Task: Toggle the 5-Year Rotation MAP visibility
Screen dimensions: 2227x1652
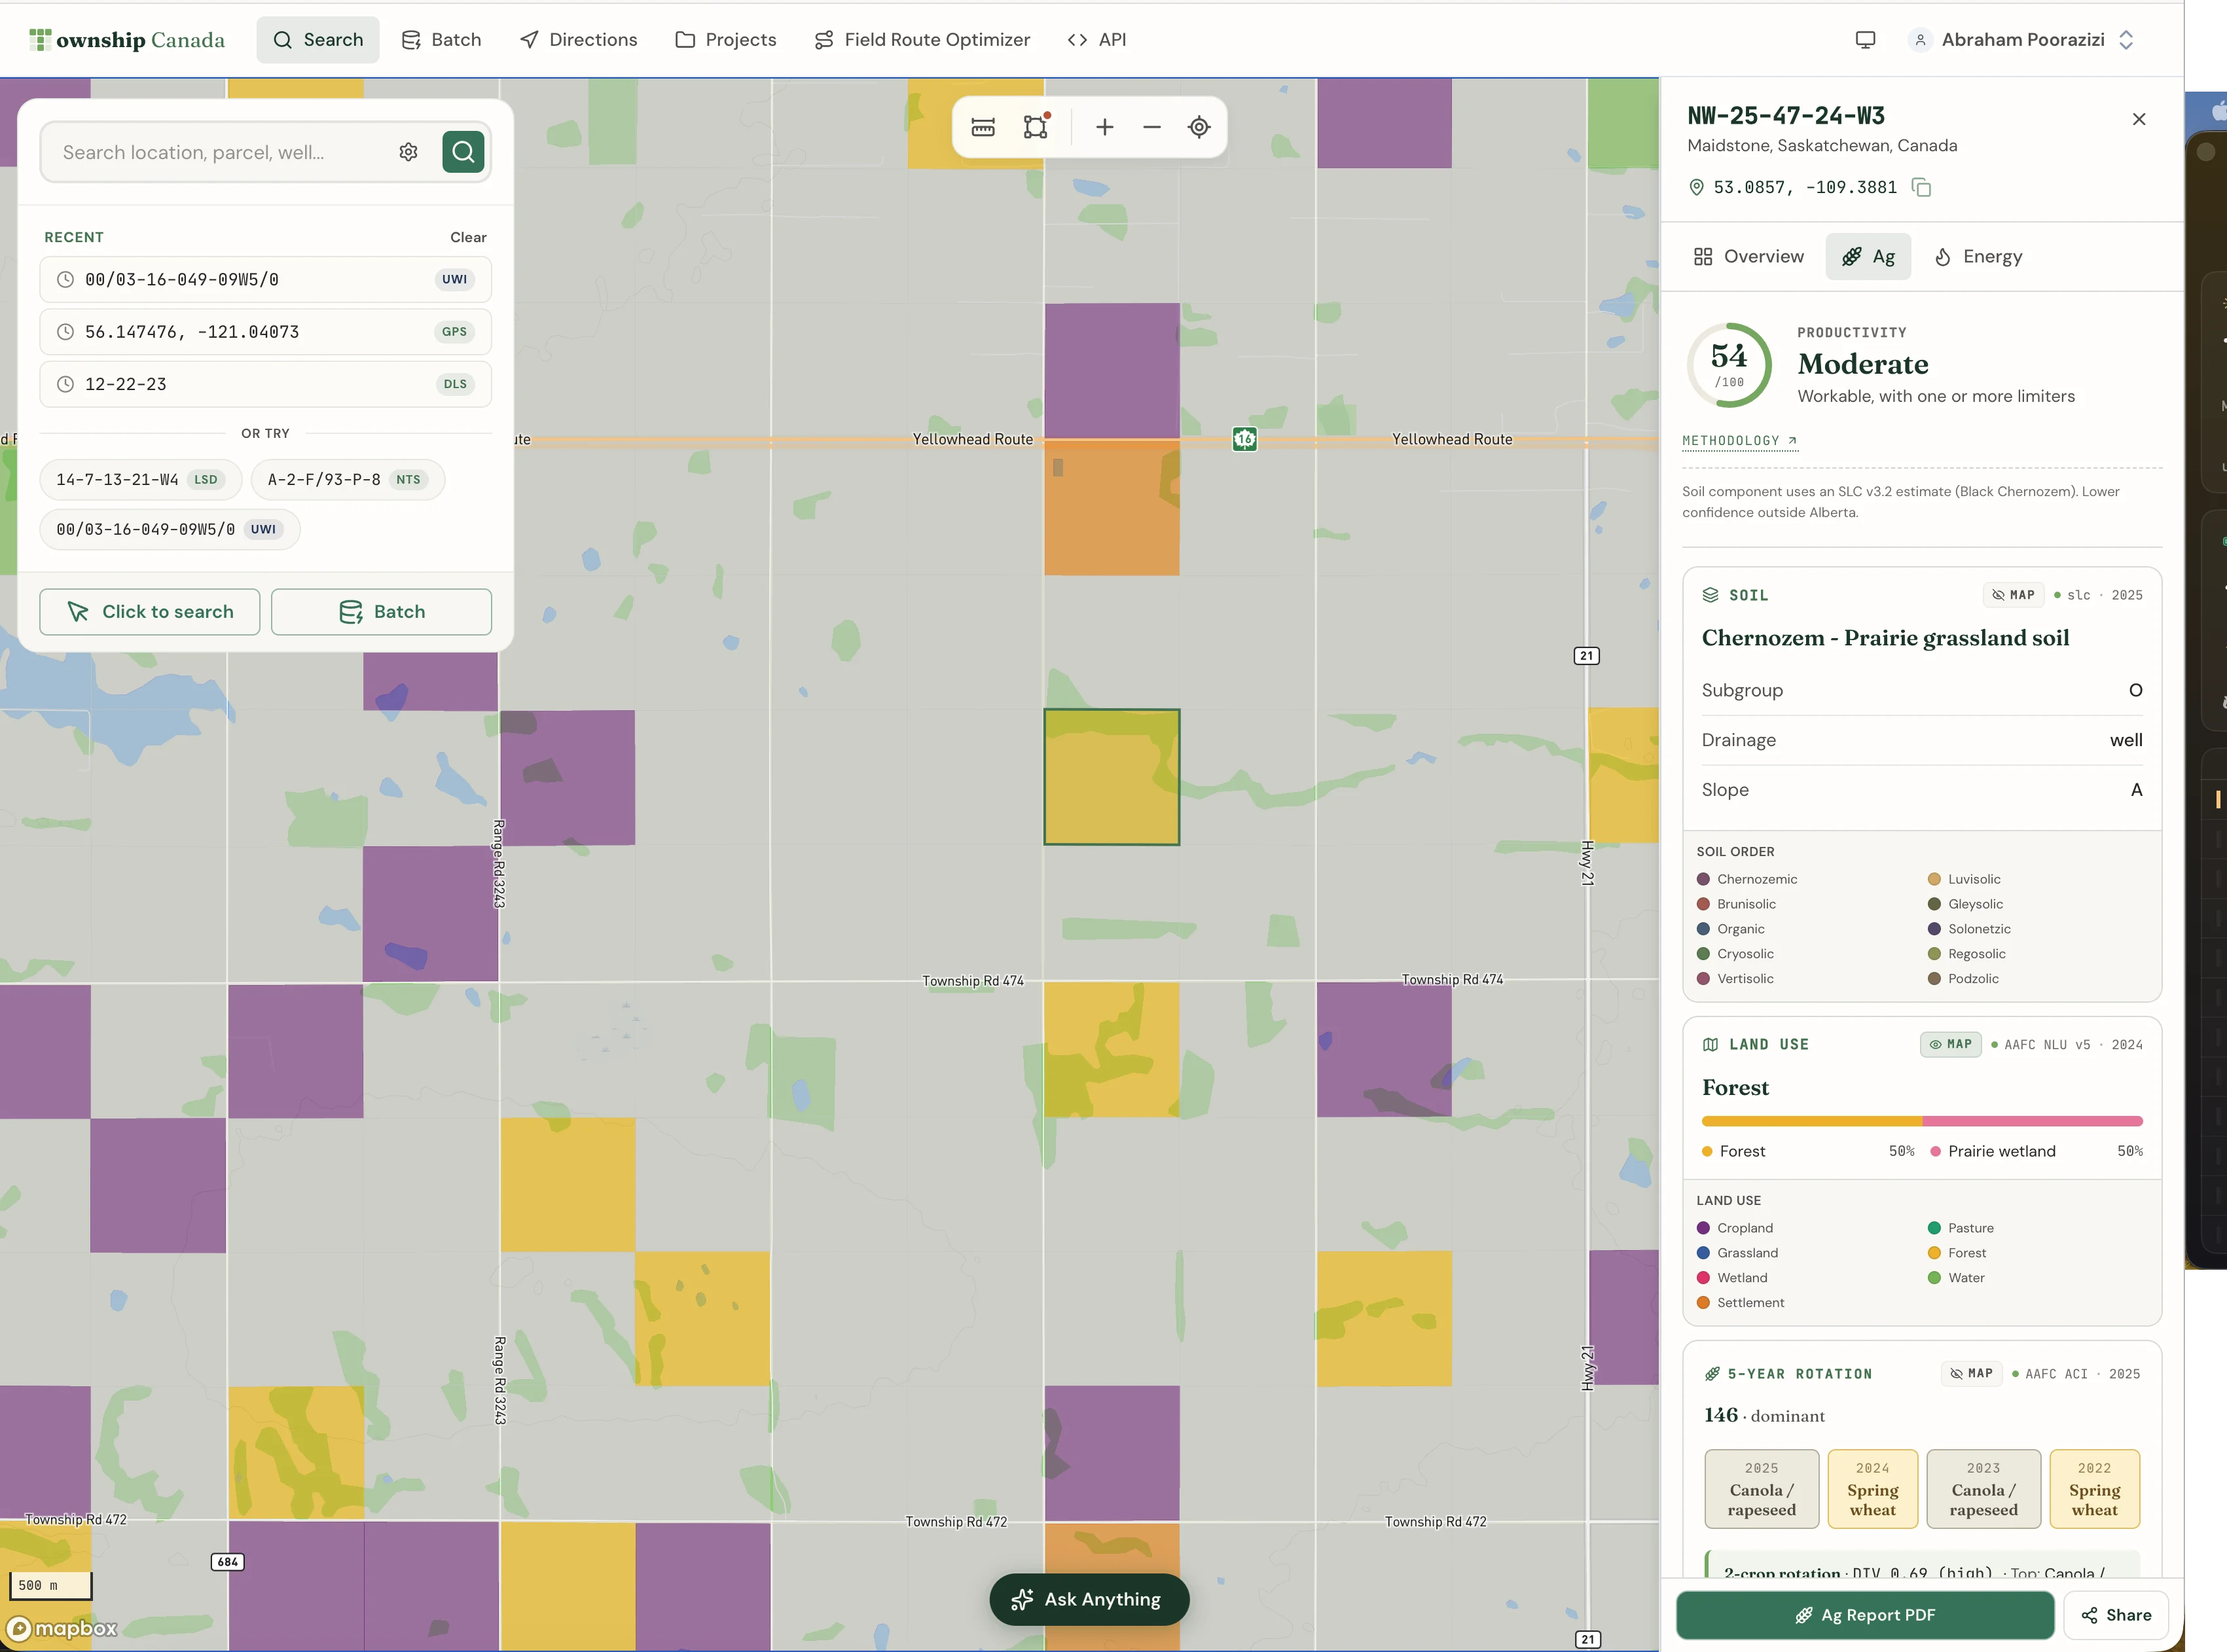Action: tap(1971, 1374)
